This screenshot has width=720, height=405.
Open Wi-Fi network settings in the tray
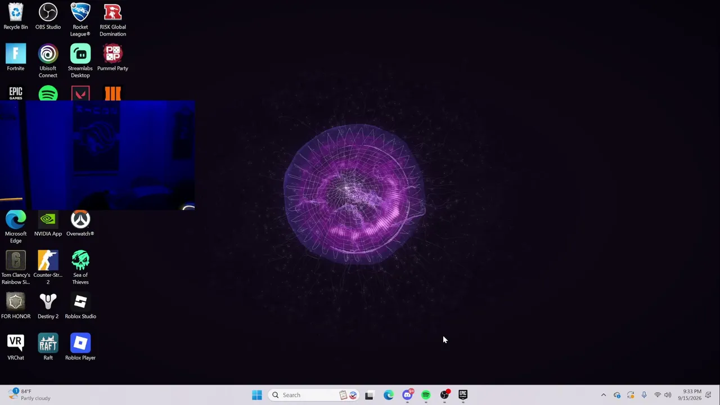(658, 395)
